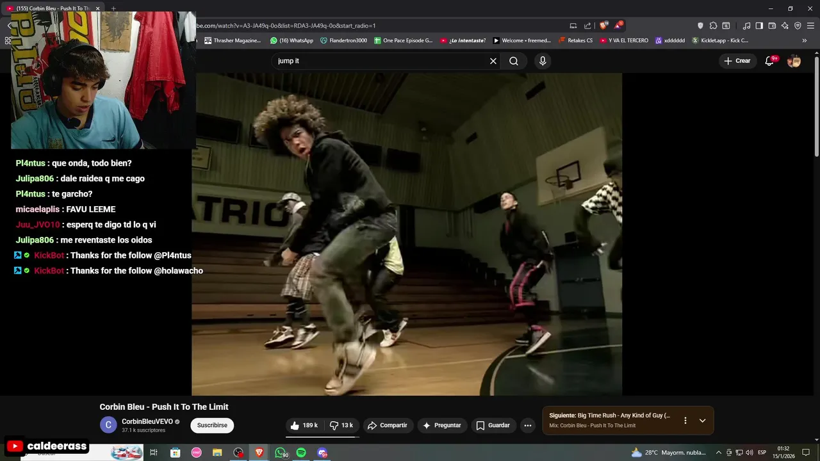Screen dimensions: 820x461
Task: Open browser hamburger main menu
Action: [810, 26]
